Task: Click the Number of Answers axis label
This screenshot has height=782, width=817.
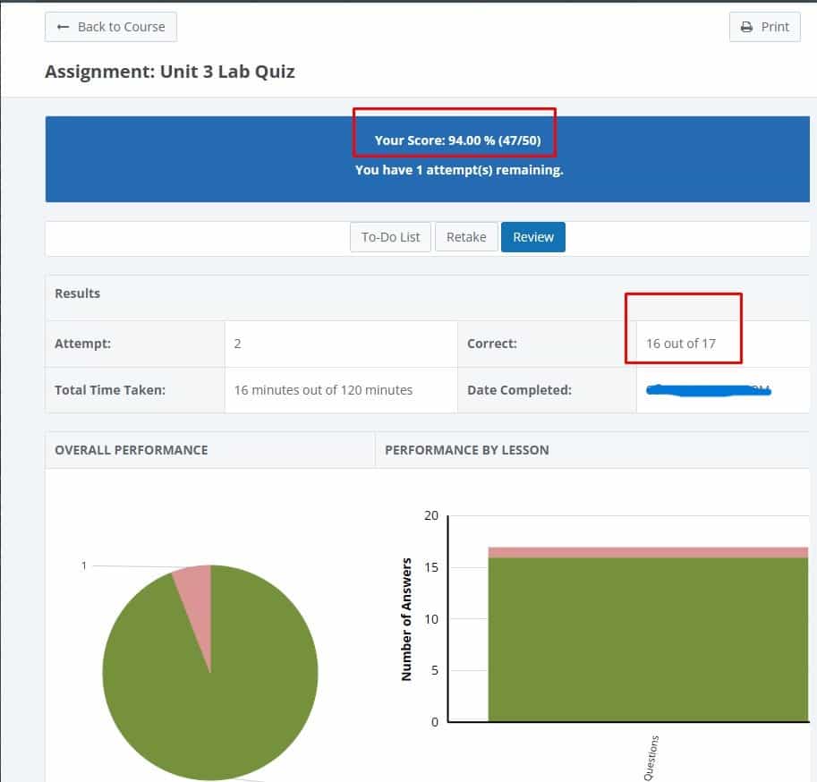Action: click(x=407, y=619)
